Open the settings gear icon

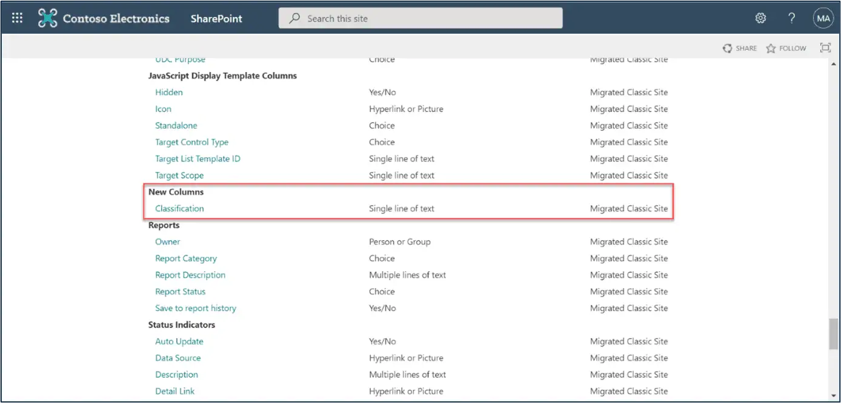pyautogui.click(x=760, y=18)
